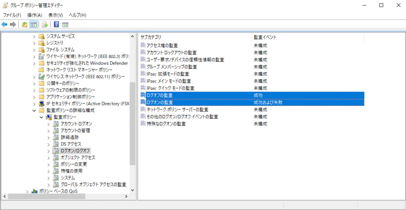
Task: Open the ヘルプ(H) menu
Action: click(x=77, y=15)
